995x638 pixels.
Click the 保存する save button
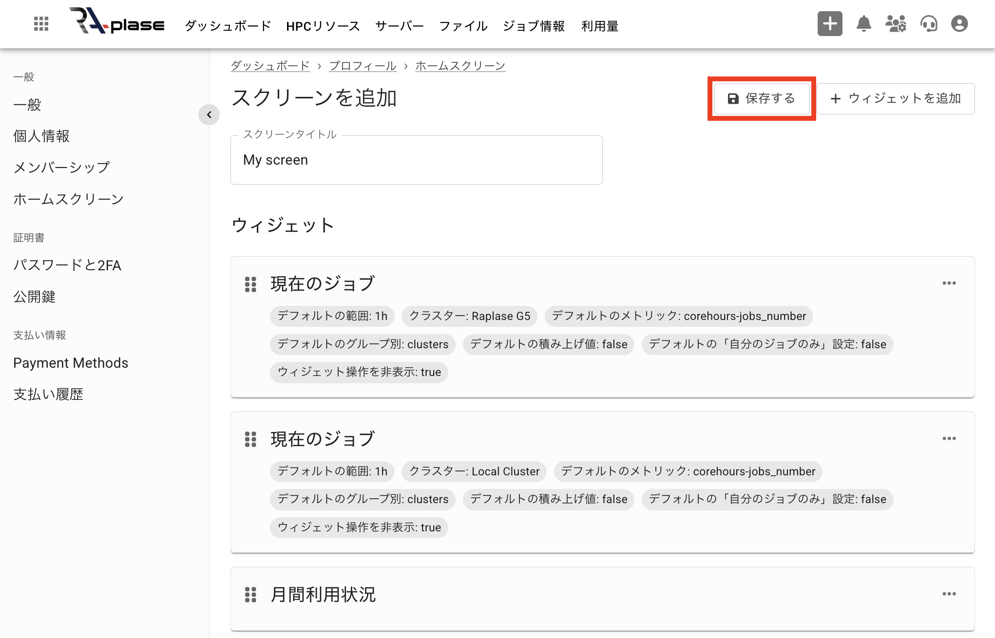(761, 98)
